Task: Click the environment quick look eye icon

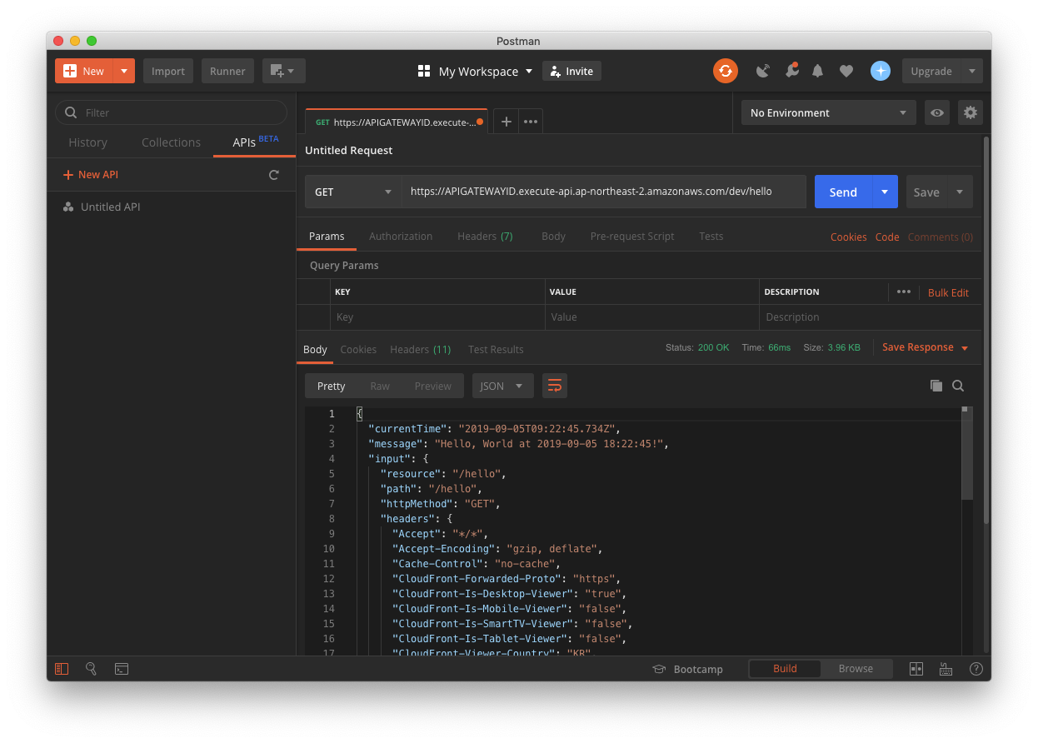Action: 937,112
